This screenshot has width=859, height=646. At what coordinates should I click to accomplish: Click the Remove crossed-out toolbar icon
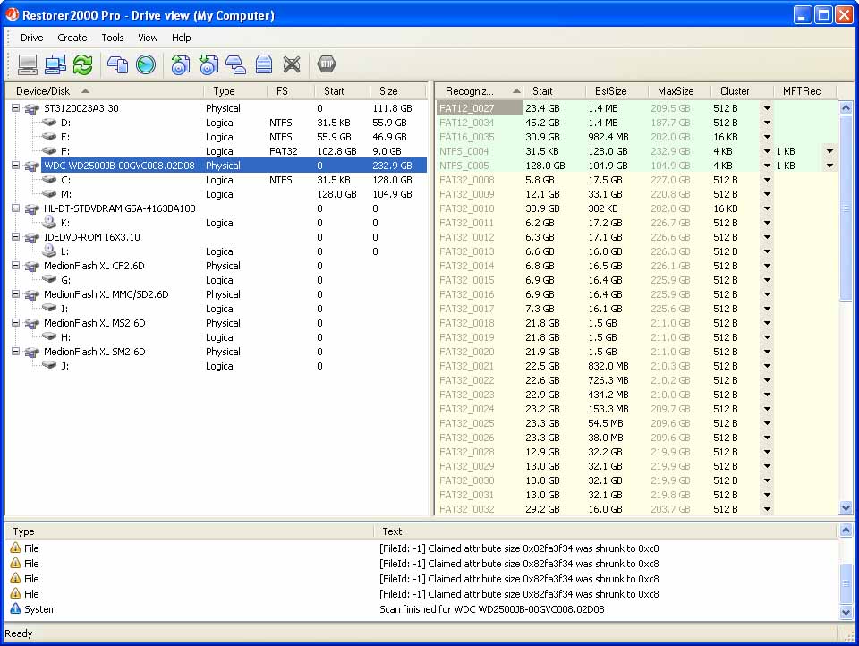coord(292,64)
